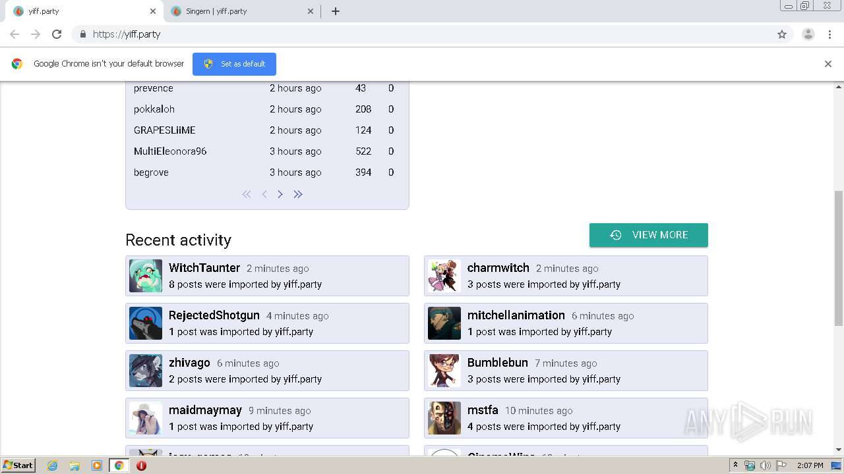Open the Chrome three-dot menu
The width and height of the screenshot is (844, 474).
click(x=830, y=34)
